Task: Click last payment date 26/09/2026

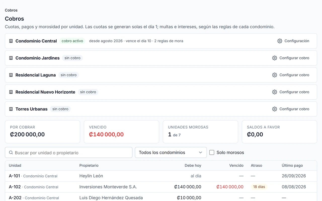Action: point(294,176)
